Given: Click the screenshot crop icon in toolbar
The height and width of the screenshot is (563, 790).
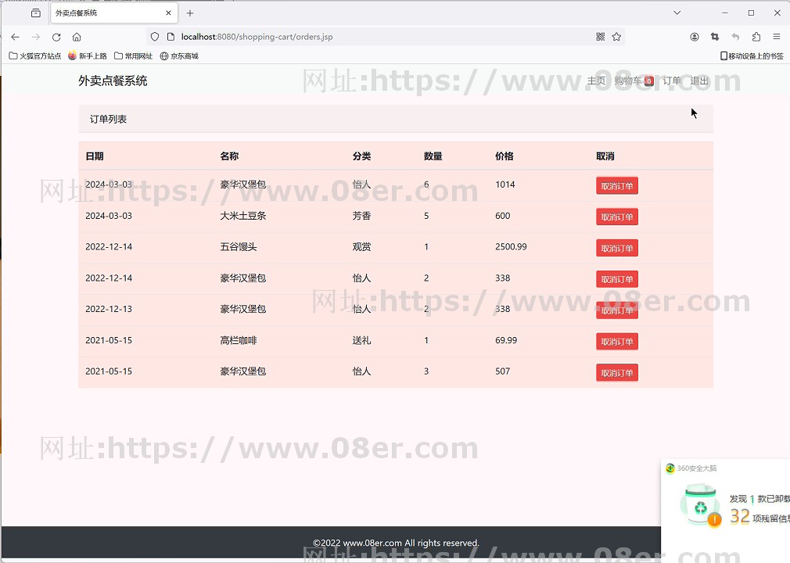Looking at the screenshot, I should click(715, 37).
